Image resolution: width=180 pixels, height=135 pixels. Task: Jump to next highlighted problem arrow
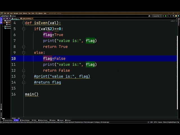pos(177,21)
